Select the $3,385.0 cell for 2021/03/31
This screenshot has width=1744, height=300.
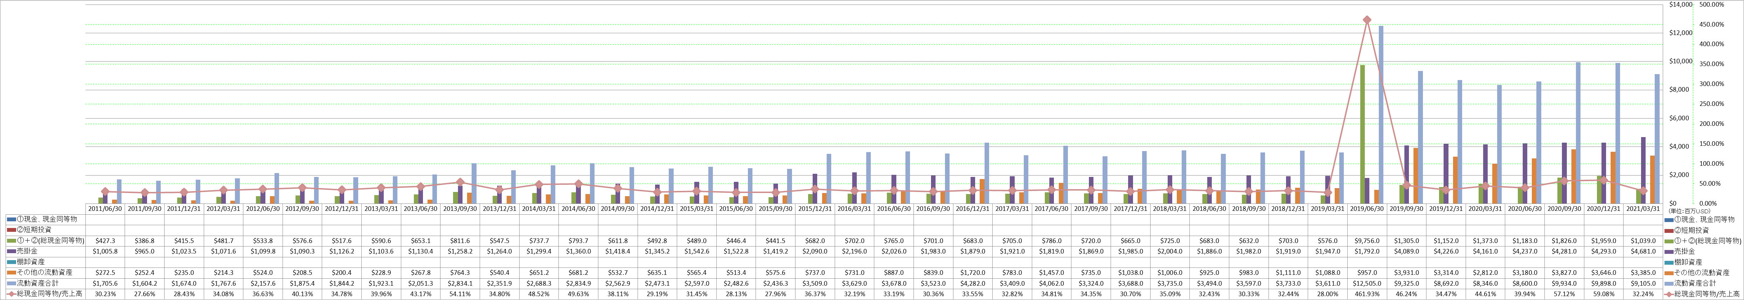coord(1644,273)
